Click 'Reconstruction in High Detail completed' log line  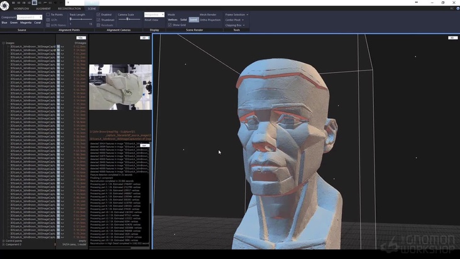click(x=119, y=243)
